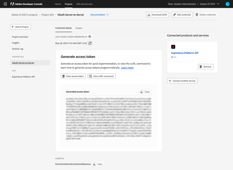This screenshot has height=170, width=233.
Task: Open the Learn more link
Action: tap(127, 68)
